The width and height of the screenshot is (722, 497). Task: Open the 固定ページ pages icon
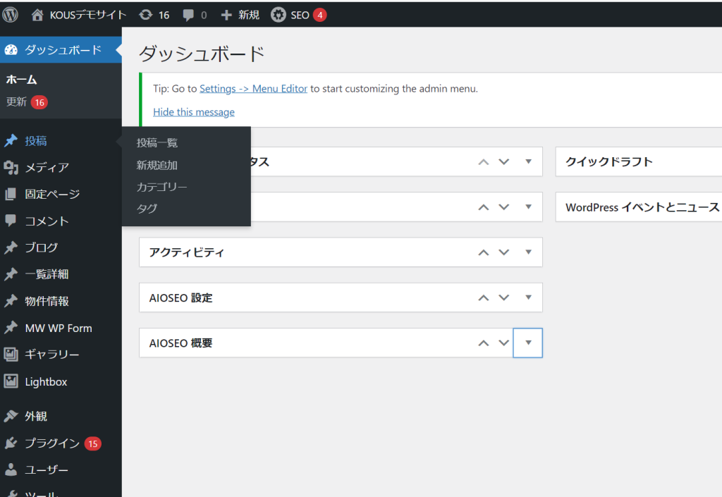(11, 195)
